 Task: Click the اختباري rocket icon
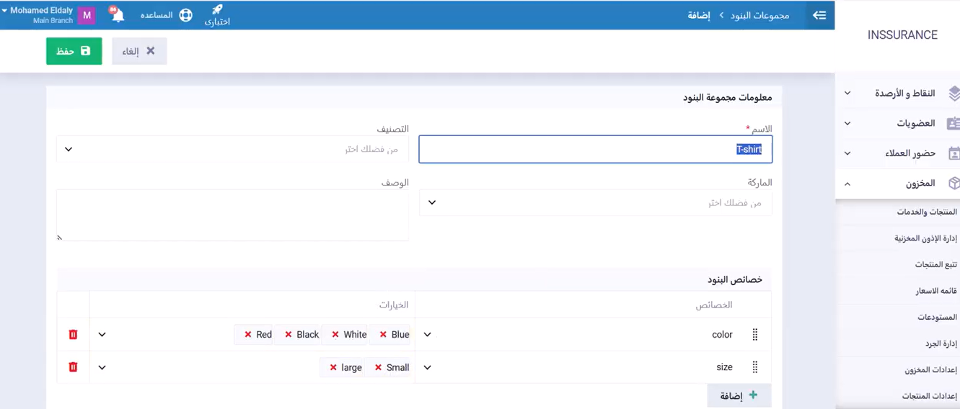[x=217, y=10]
